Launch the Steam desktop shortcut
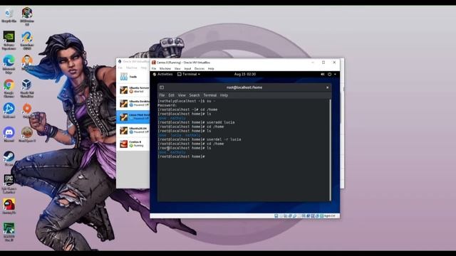456x256 pixels. tap(9, 158)
